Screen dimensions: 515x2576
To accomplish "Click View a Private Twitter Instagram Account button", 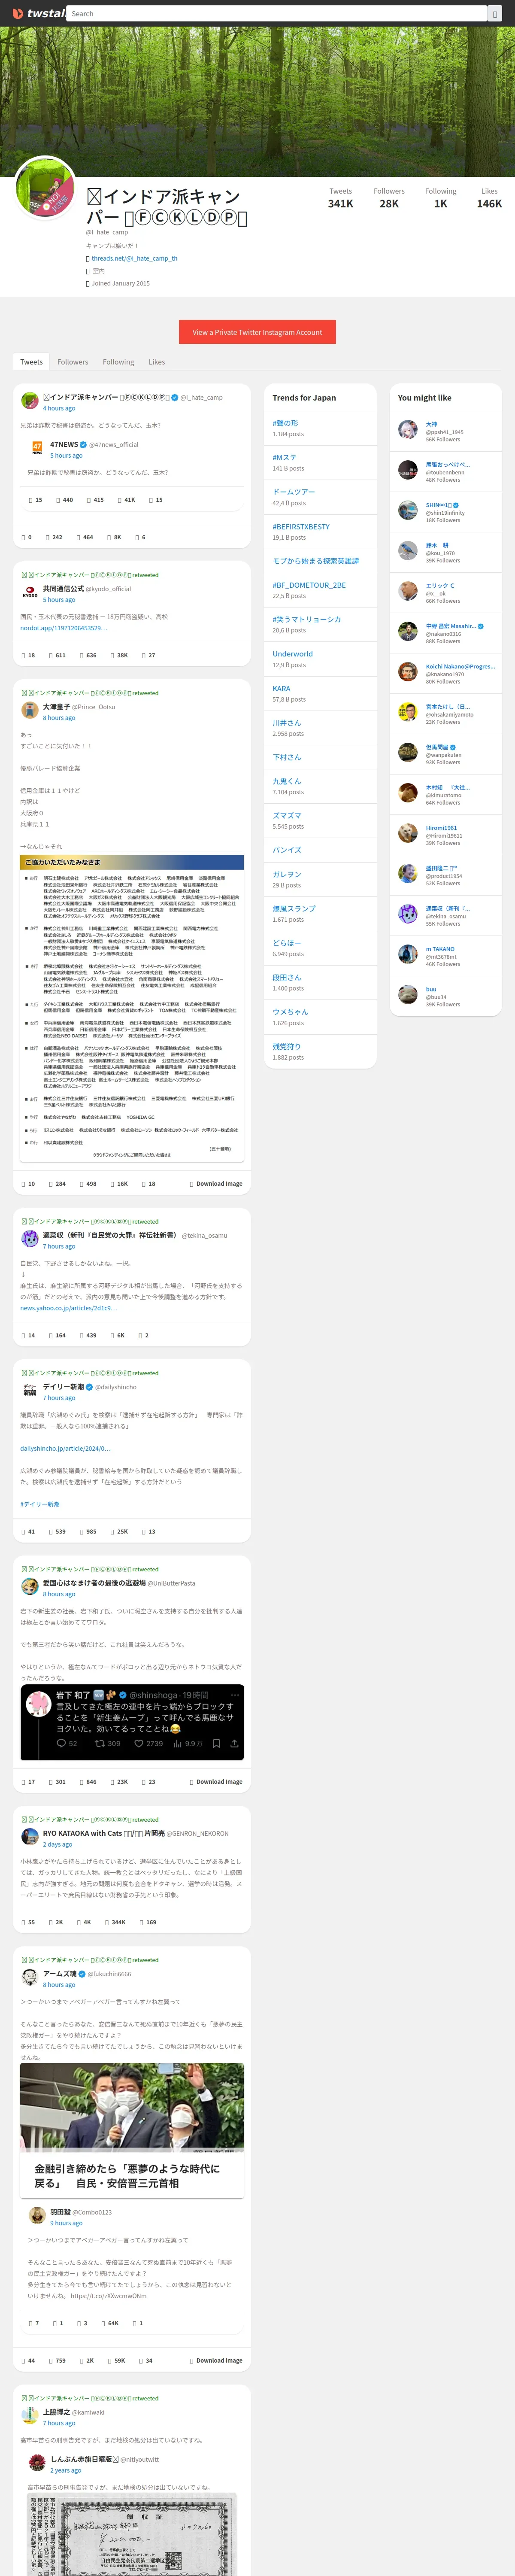I will click(x=258, y=332).
